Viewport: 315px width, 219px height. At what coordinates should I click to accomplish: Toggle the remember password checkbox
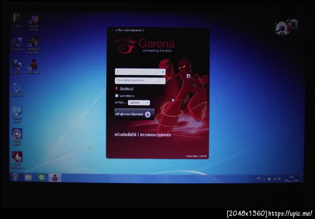[117, 96]
